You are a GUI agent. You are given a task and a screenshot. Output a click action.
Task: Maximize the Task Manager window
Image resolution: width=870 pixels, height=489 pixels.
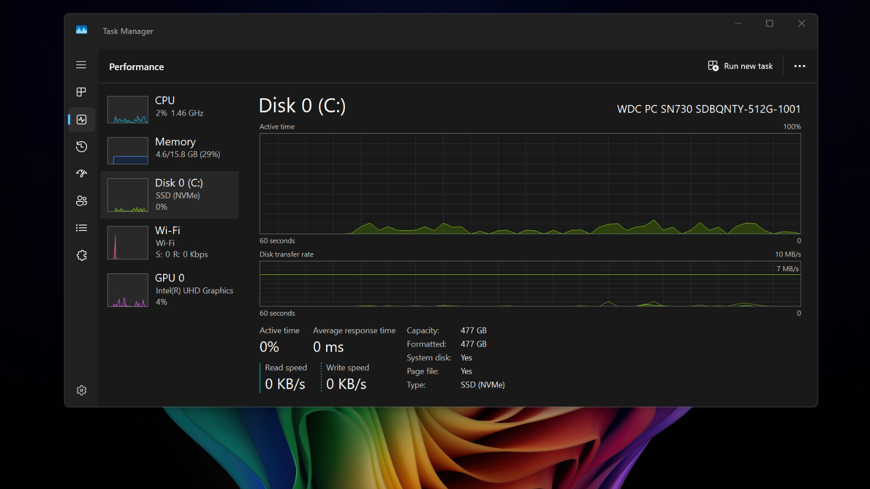click(769, 23)
